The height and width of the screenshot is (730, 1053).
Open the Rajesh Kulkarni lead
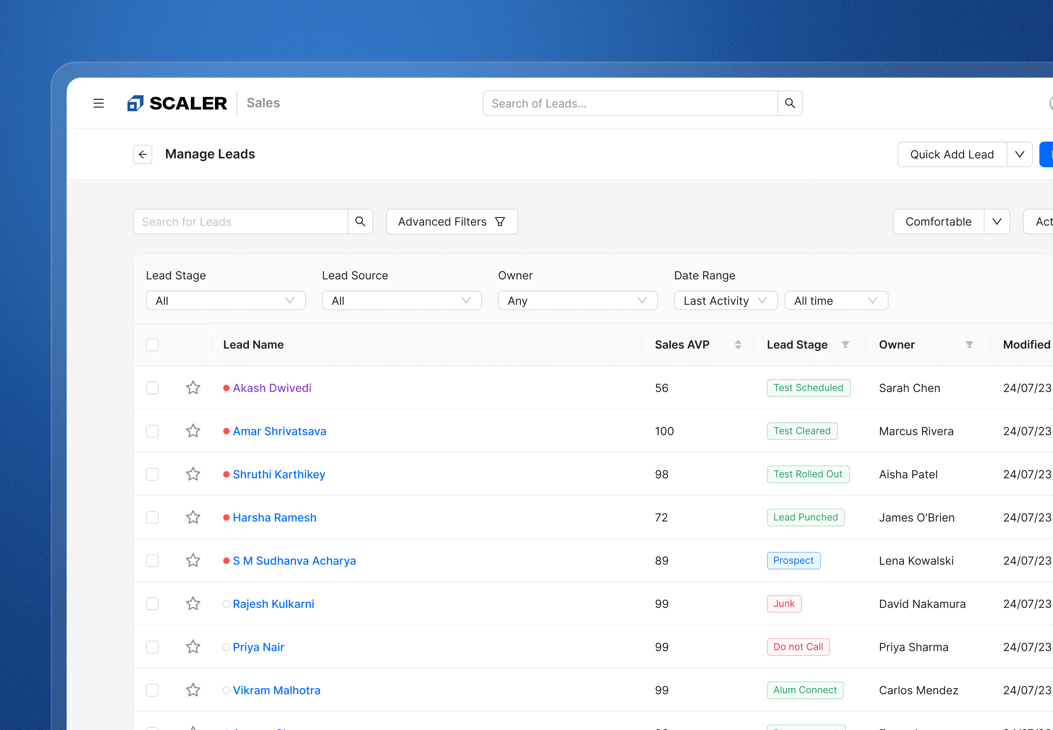[273, 604]
